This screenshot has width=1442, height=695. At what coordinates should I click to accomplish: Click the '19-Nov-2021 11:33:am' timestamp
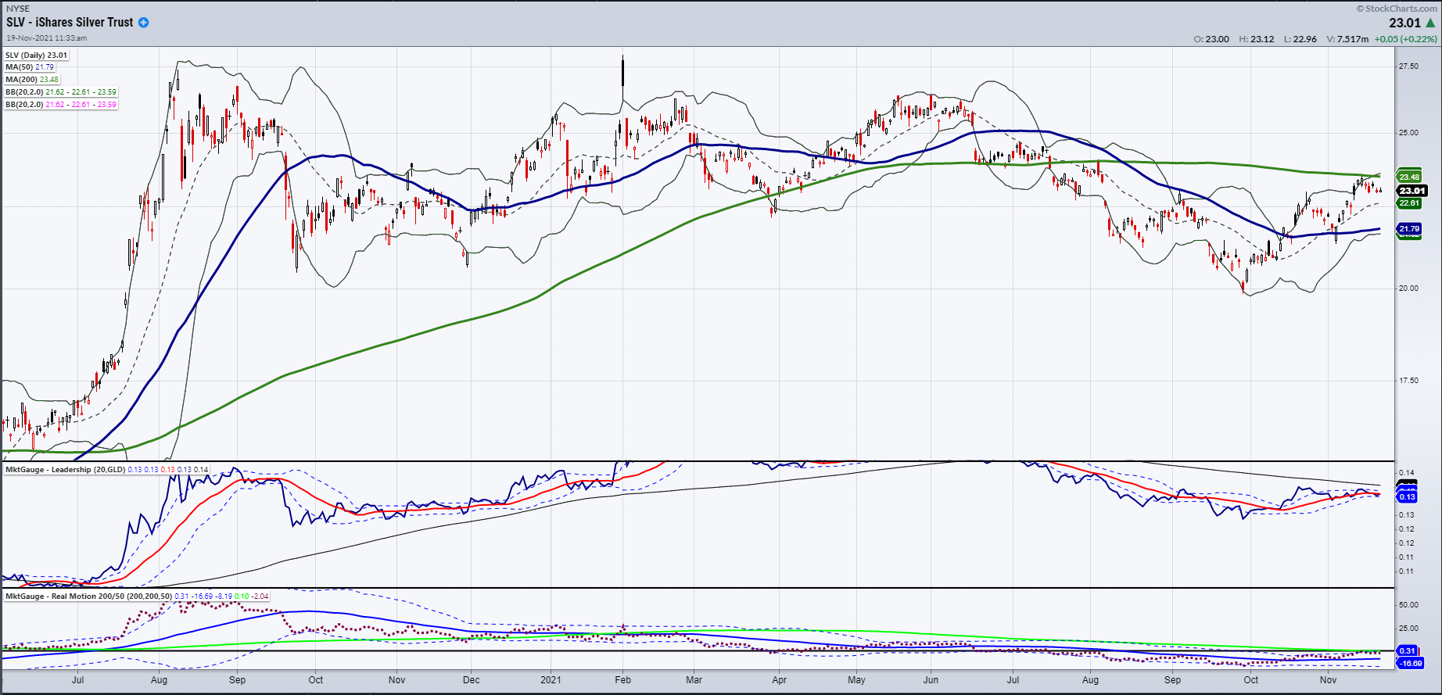[46, 38]
